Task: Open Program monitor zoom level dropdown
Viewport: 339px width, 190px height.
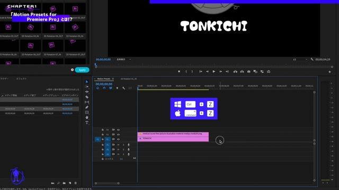Action: pyautogui.click(x=123, y=60)
